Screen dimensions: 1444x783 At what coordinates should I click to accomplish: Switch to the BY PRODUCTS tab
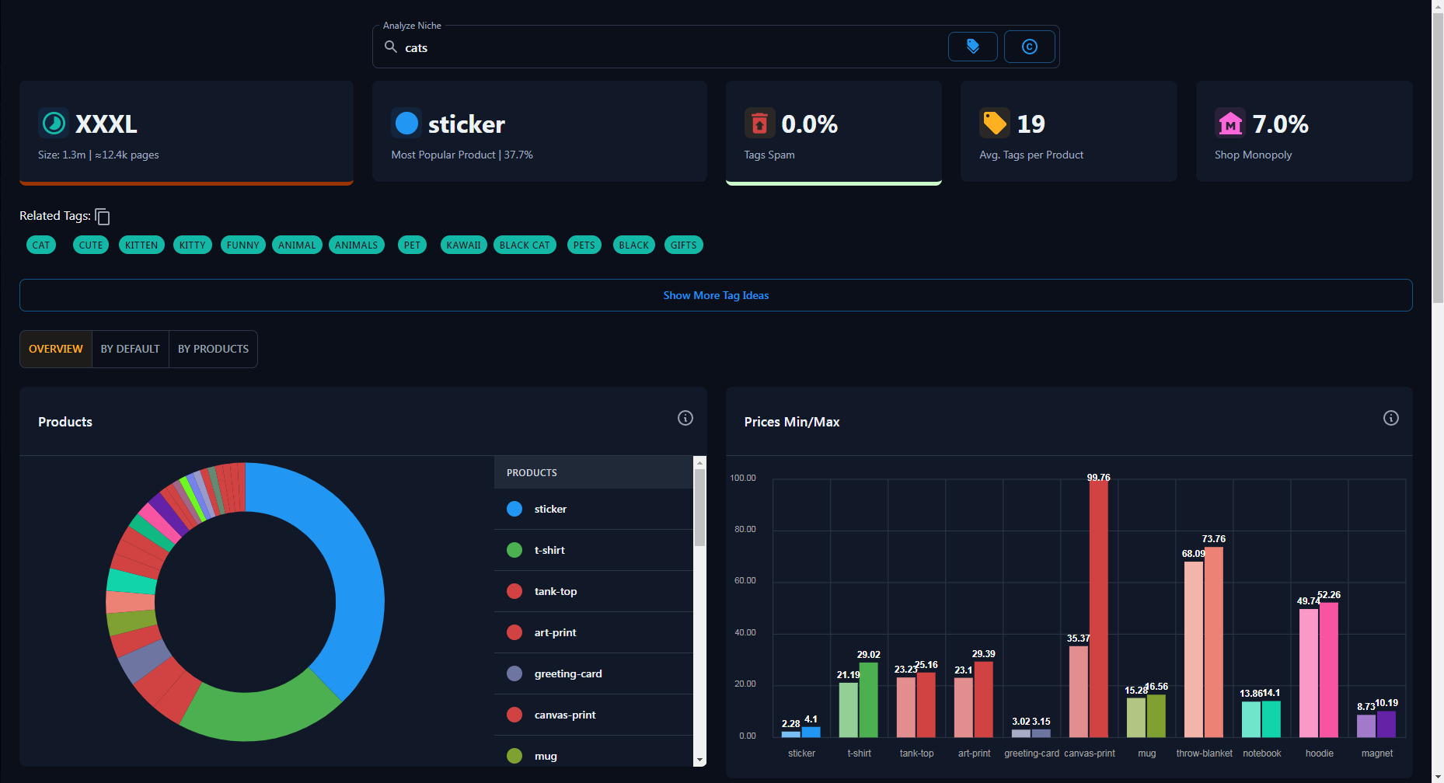point(214,349)
